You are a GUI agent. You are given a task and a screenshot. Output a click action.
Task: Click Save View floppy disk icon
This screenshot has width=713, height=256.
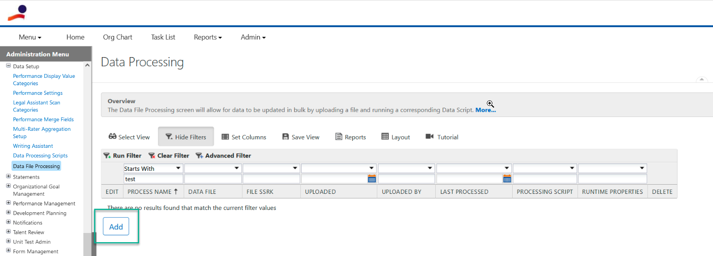click(286, 137)
